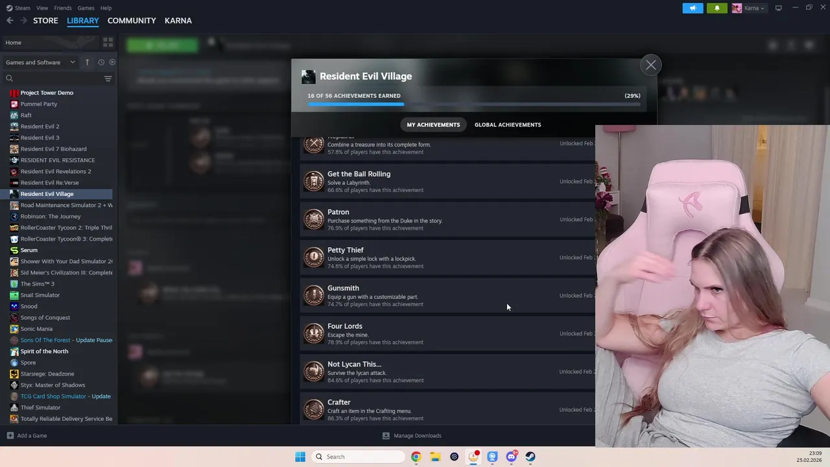830x467 pixels.
Task: Click the Add a Game button
Action: coord(27,436)
